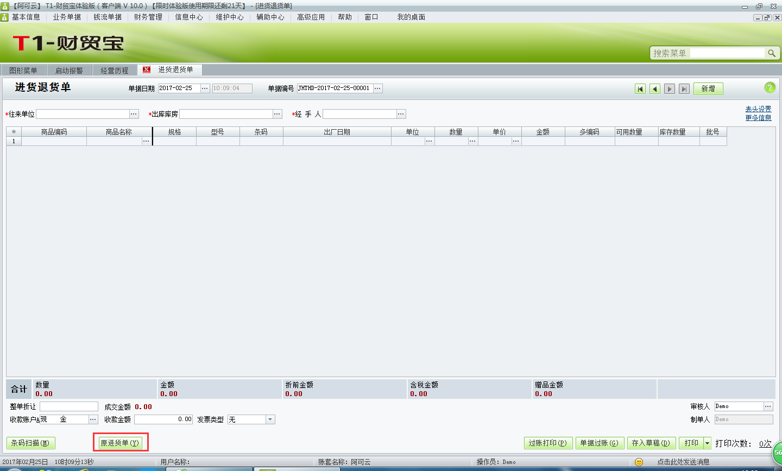
Task: Open the 帮助 menu
Action: [345, 17]
